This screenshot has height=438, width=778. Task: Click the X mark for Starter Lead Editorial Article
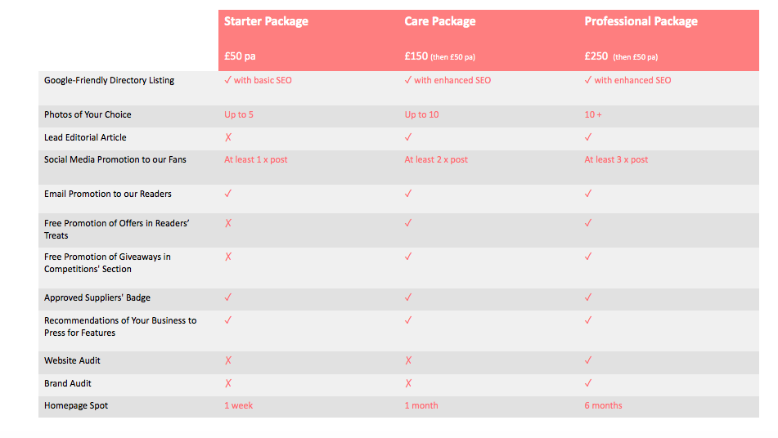pos(228,137)
